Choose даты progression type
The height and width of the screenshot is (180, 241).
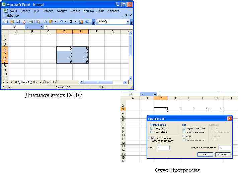click(184, 136)
